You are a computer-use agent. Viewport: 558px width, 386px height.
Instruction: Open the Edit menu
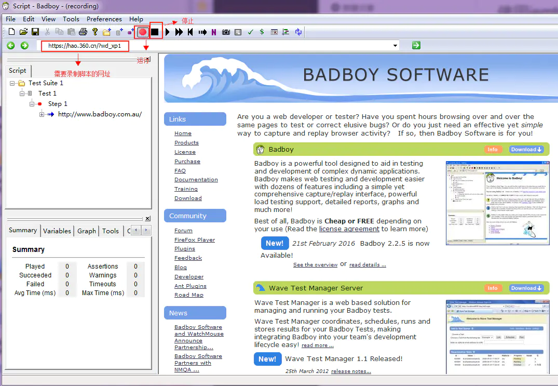[x=29, y=19]
